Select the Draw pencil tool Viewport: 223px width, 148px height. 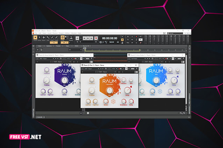pyautogui.click(x=52, y=38)
